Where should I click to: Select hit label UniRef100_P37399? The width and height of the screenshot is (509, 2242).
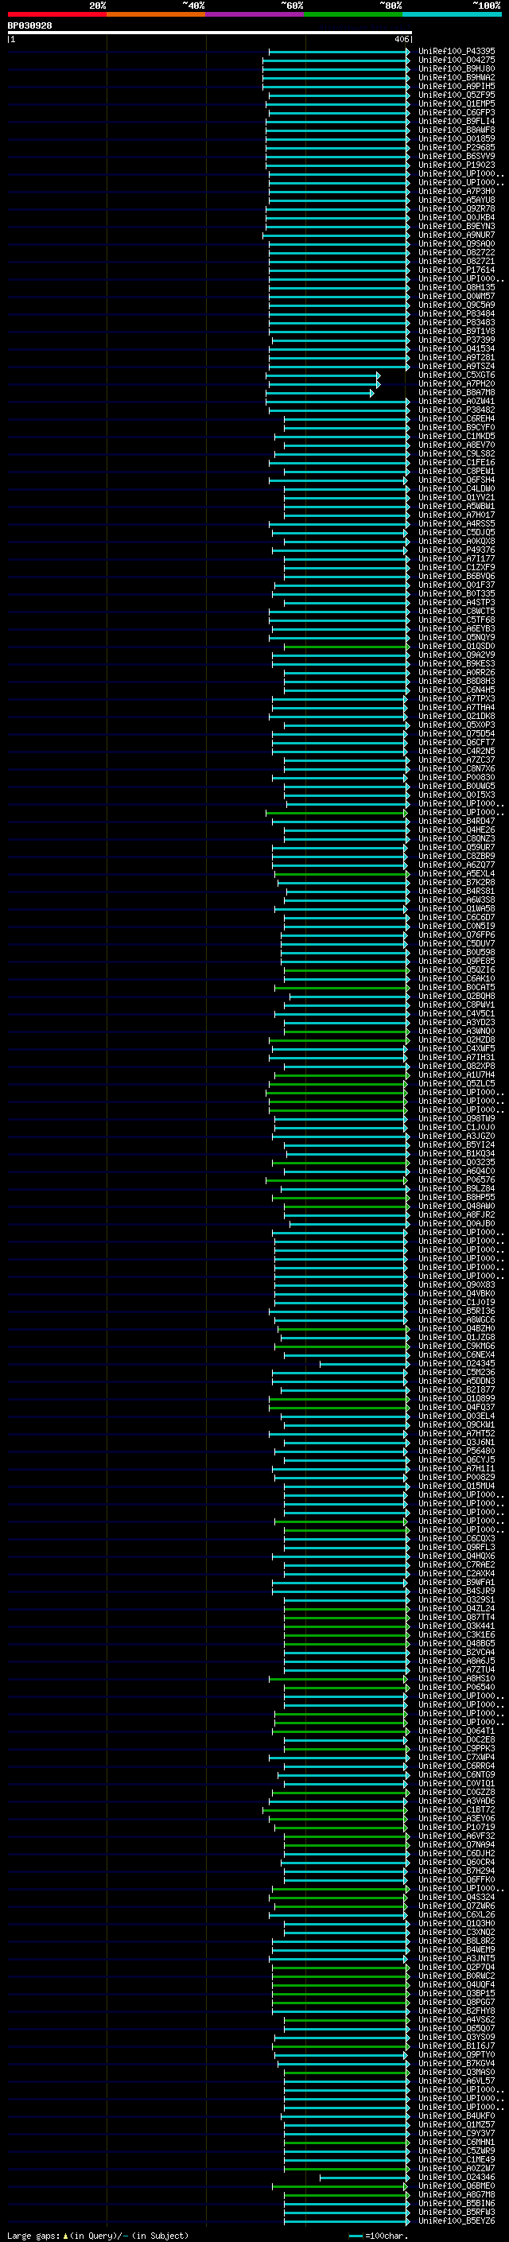[x=457, y=340]
